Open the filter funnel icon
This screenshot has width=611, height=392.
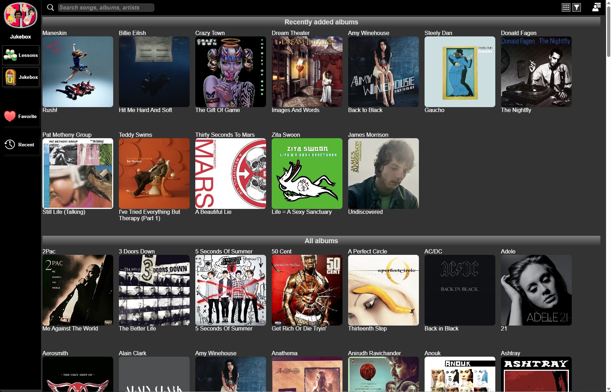pos(577,7)
